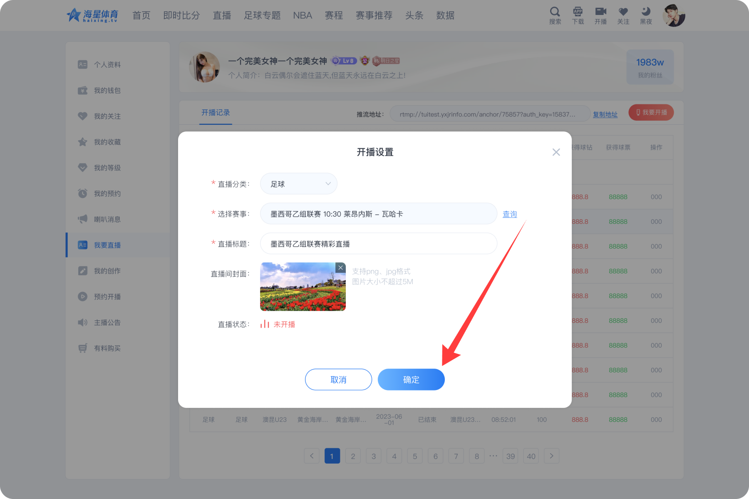Viewport: 749px width, 499px height.
Task: Open 我的收藏 star sidebar item
Action: (x=107, y=142)
